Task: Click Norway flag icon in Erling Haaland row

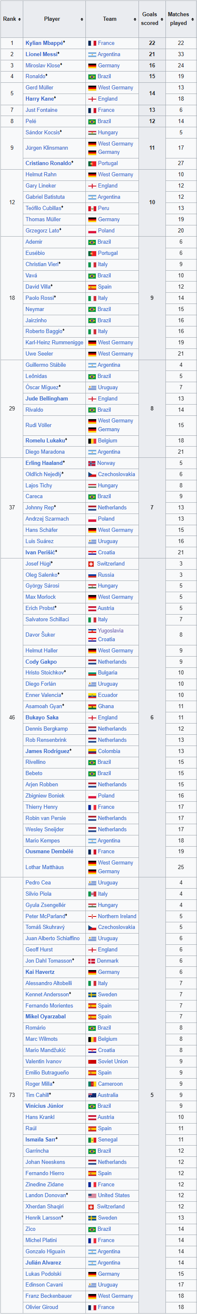Action: tap(92, 464)
